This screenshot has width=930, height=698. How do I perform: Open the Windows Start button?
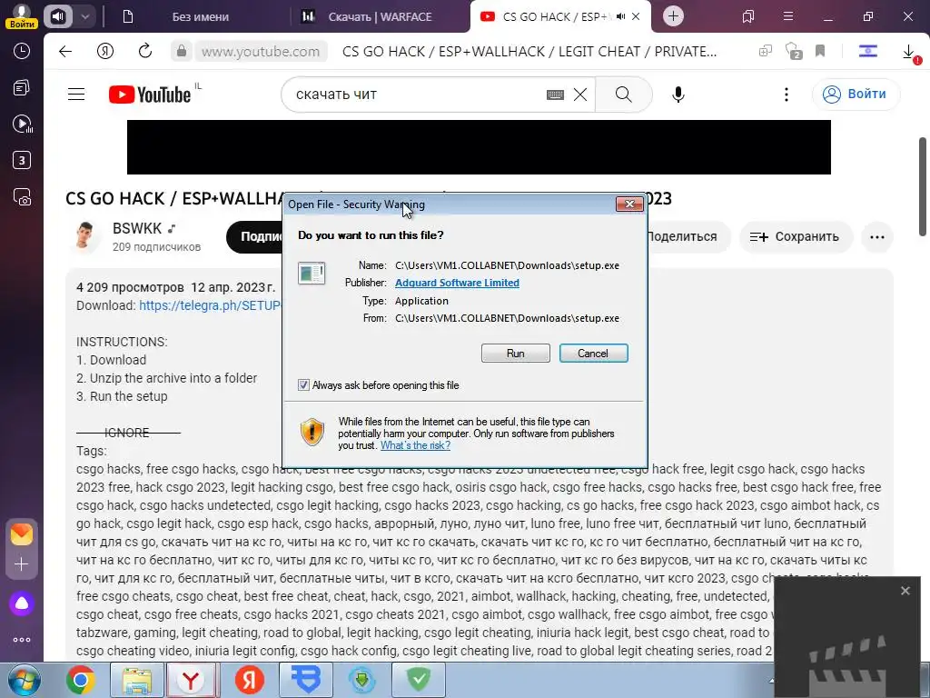pyautogui.click(x=24, y=681)
